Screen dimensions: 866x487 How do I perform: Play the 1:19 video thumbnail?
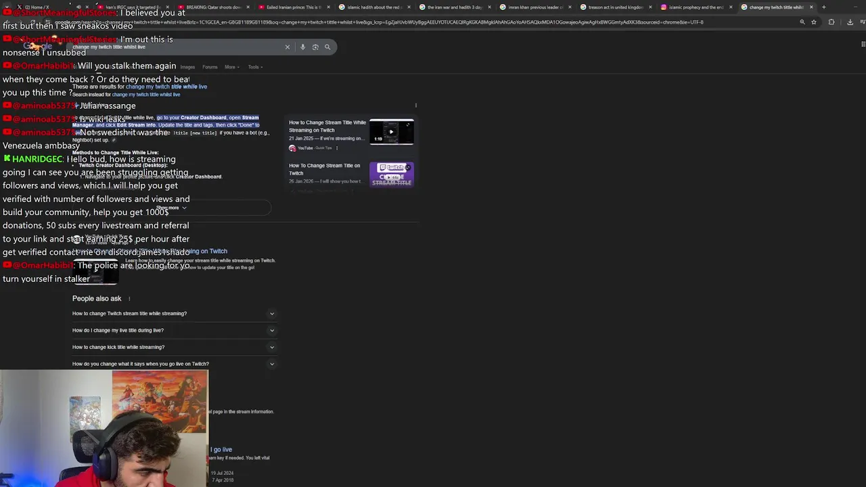click(391, 132)
